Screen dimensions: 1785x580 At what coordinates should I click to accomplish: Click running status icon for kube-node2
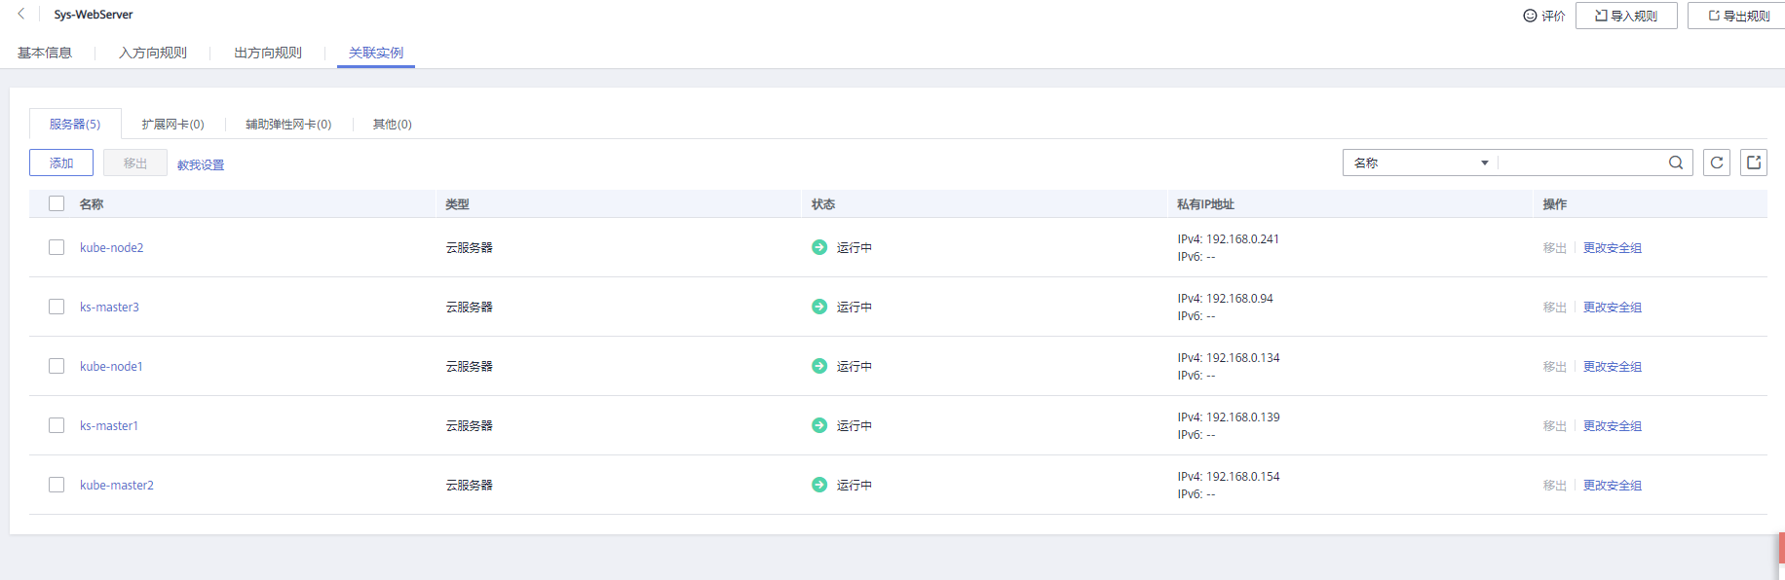click(x=819, y=247)
